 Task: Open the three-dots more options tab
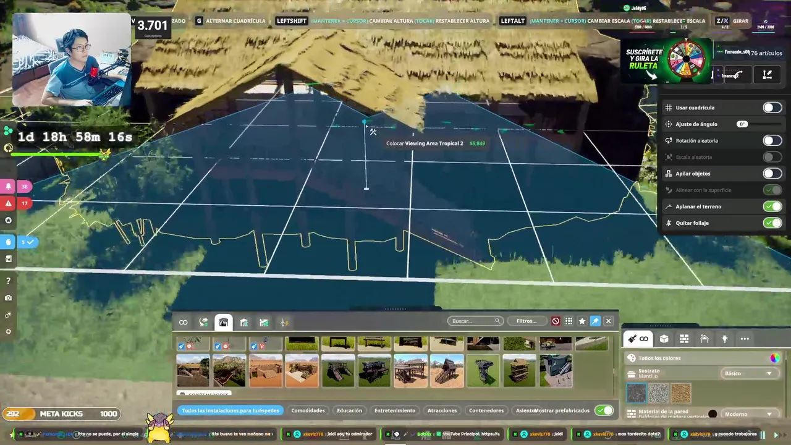tap(745, 339)
